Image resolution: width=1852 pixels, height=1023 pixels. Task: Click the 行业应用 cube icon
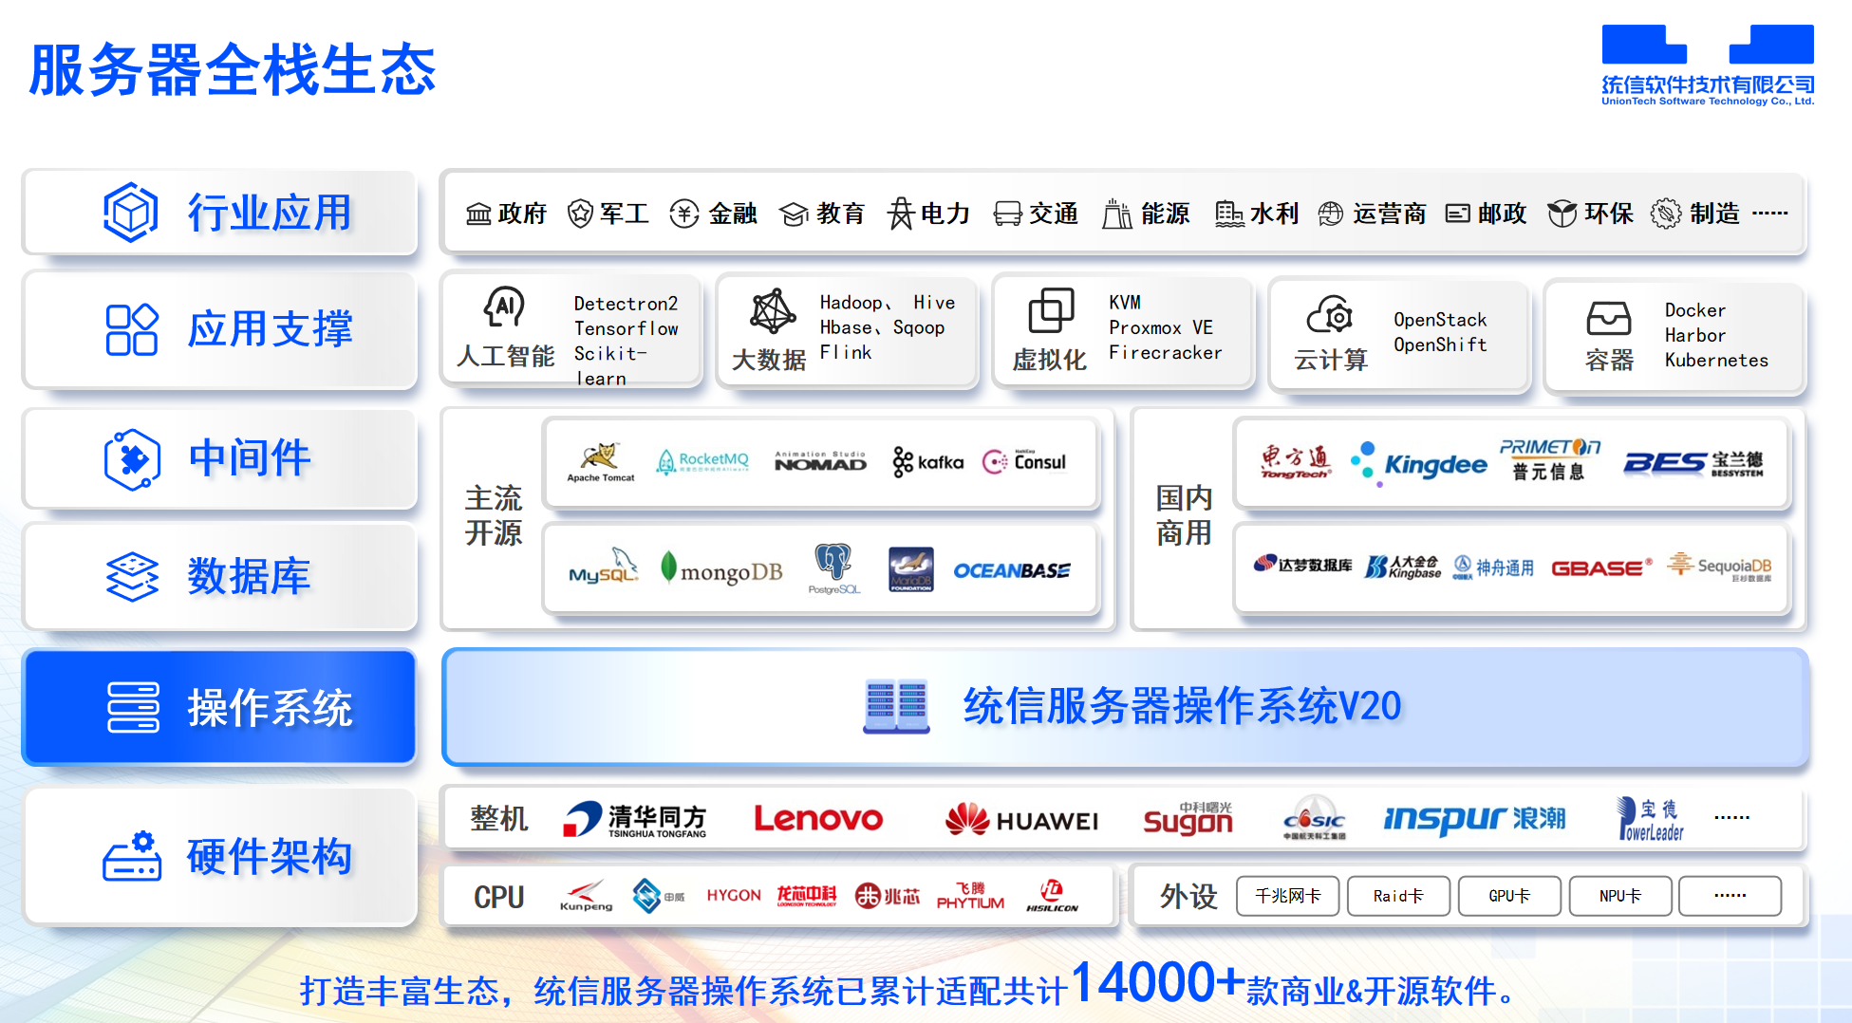pyautogui.click(x=130, y=213)
